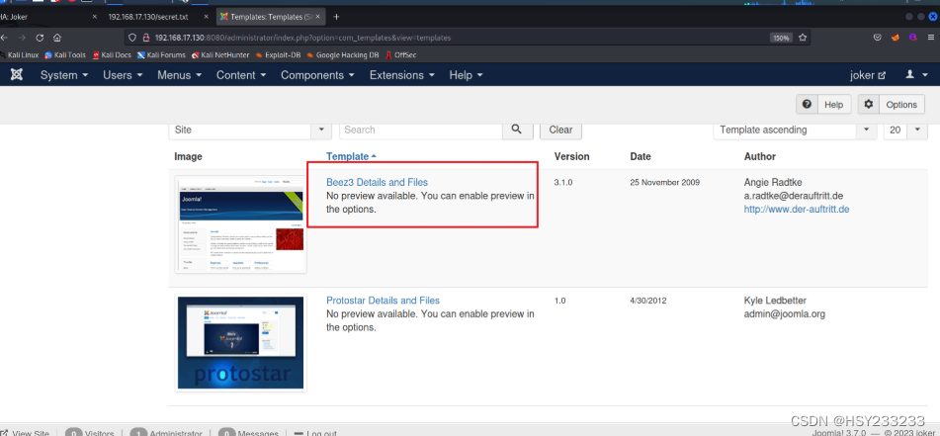Expand the Extensions menu

pyautogui.click(x=404, y=75)
